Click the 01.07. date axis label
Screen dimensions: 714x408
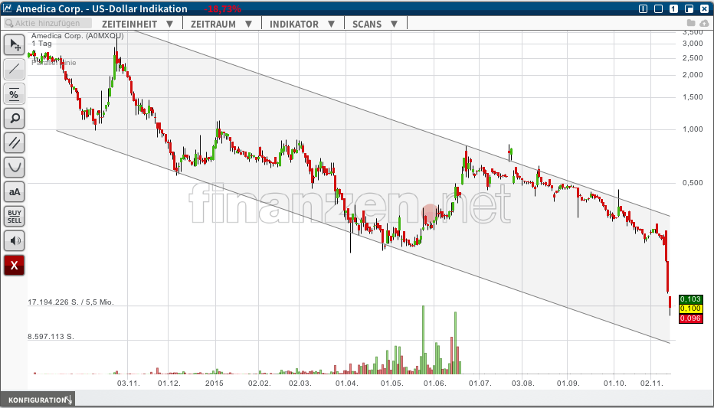click(x=480, y=383)
